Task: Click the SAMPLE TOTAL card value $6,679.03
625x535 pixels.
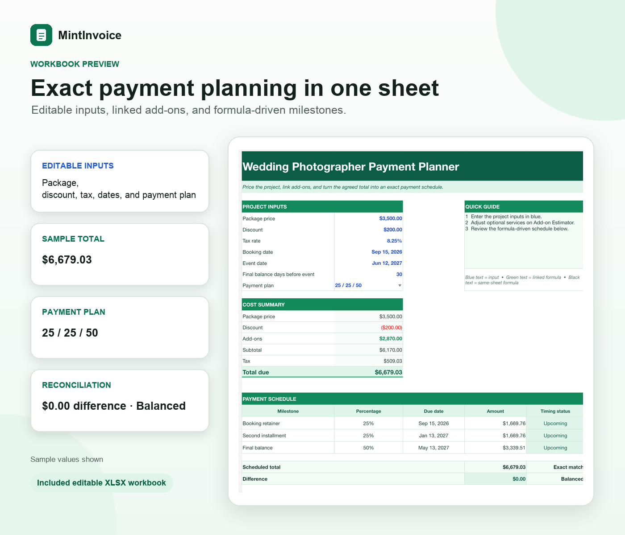Action: tap(67, 260)
